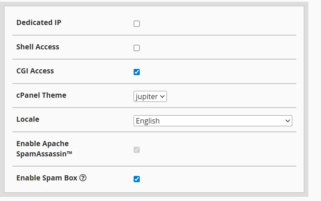Enable the Dedicated IP checkbox
Screen dimensions: 321x201
point(137,24)
